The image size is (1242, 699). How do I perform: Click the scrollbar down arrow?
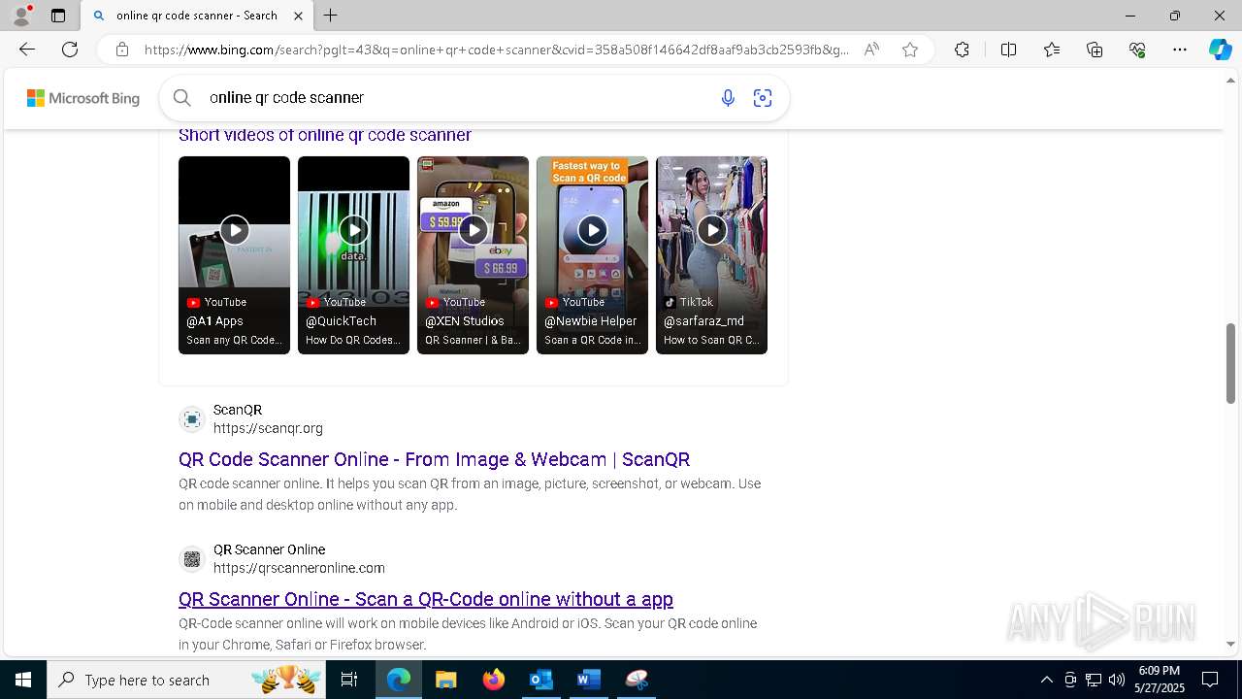pyautogui.click(x=1230, y=644)
